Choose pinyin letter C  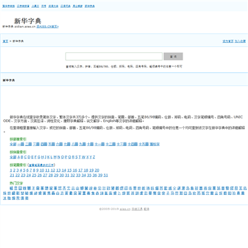tap(25, 157)
